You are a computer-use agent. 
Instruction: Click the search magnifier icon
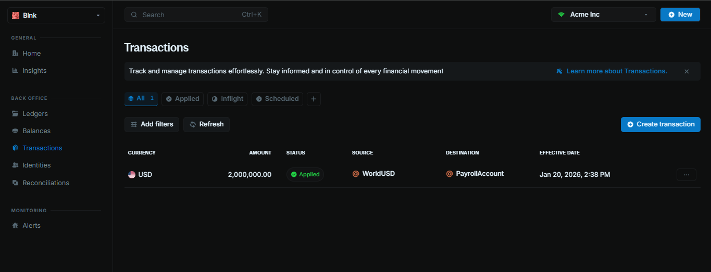(x=134, y=15)
